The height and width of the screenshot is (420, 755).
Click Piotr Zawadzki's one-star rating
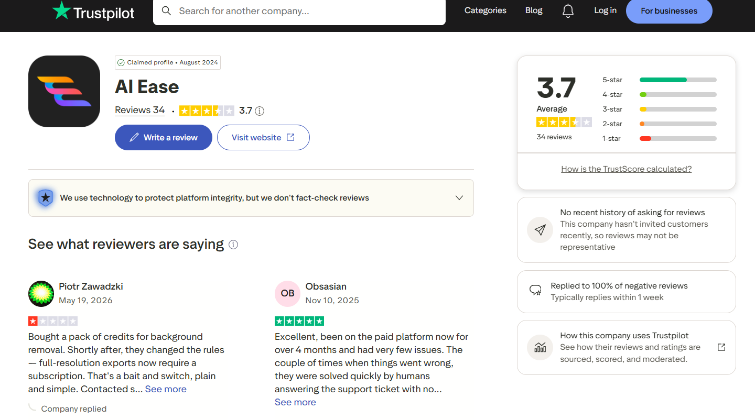tap(53, 321)
